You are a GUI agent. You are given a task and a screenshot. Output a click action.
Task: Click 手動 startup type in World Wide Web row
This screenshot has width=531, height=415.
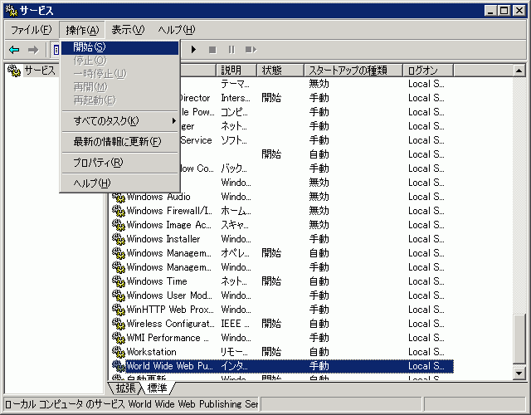[x=319, y=366]
